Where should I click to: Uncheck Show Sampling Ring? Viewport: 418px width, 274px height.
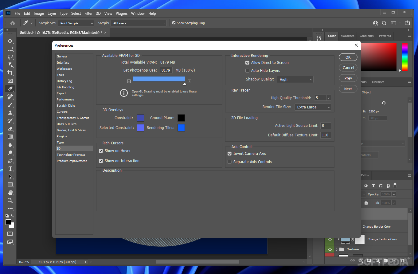[x=174, y=23]
